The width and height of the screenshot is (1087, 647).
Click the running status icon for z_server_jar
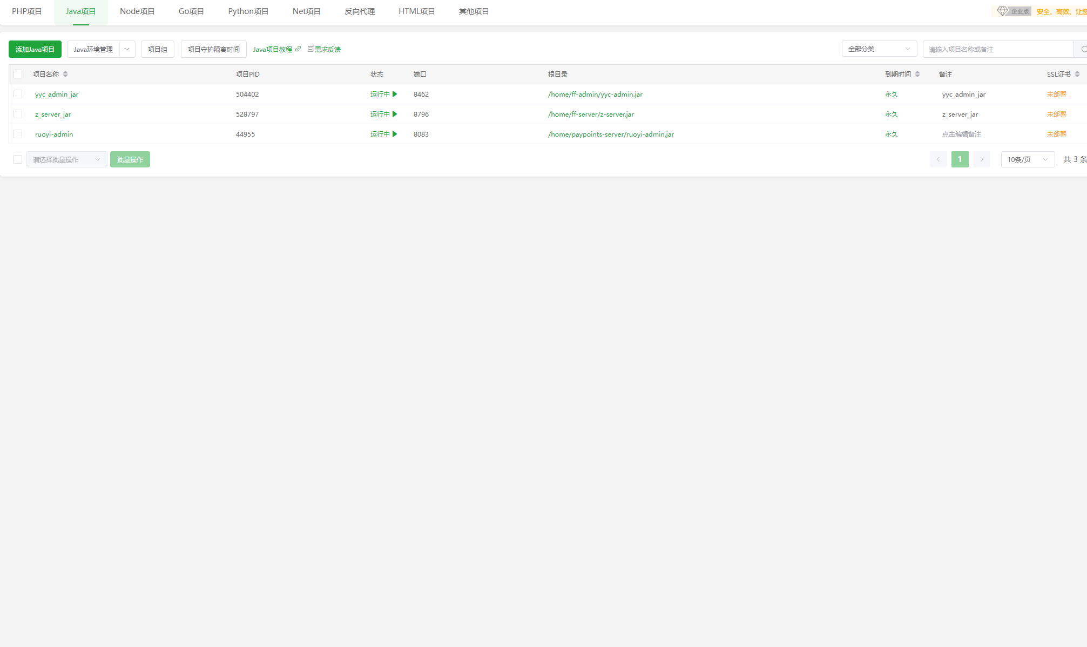(x=395, y=114)
